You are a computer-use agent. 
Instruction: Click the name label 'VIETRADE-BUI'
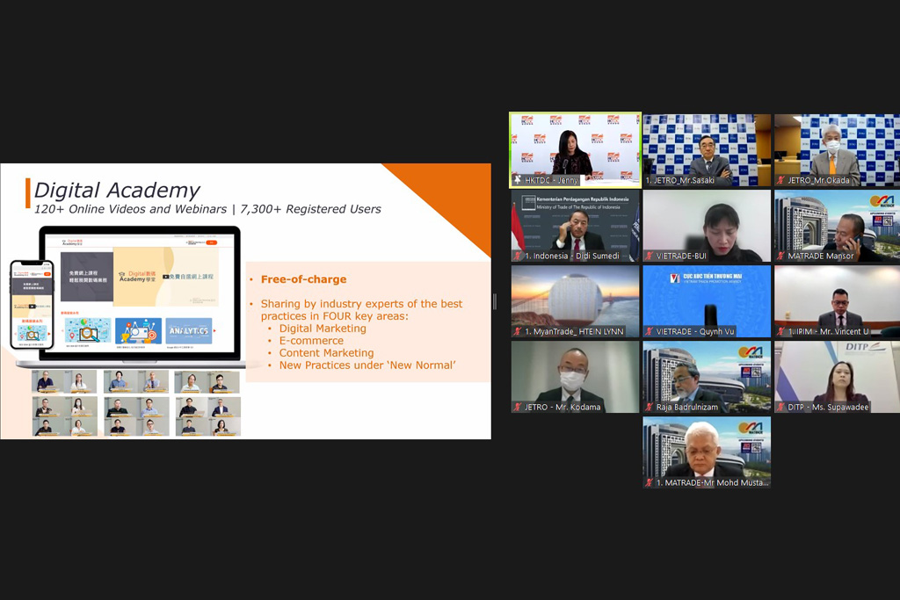coord(681,256)
